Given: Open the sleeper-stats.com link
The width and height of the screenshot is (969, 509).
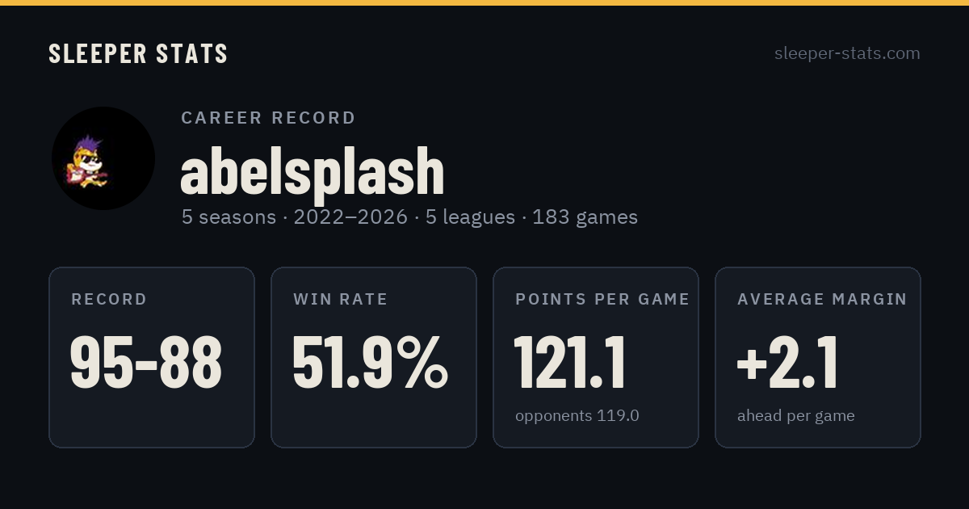Looking at the screenshot, I should point(847,53).
